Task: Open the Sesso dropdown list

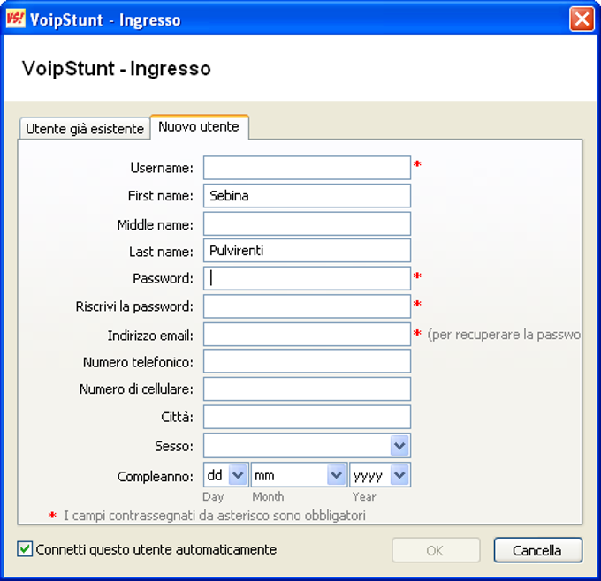Action: (399, 445)
